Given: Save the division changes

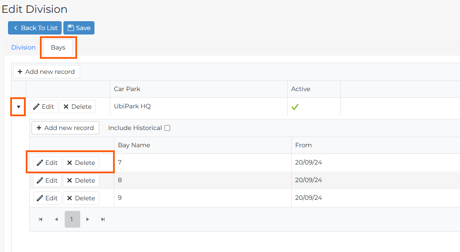Looking at the screenshot, I should (x=79, y=28).
